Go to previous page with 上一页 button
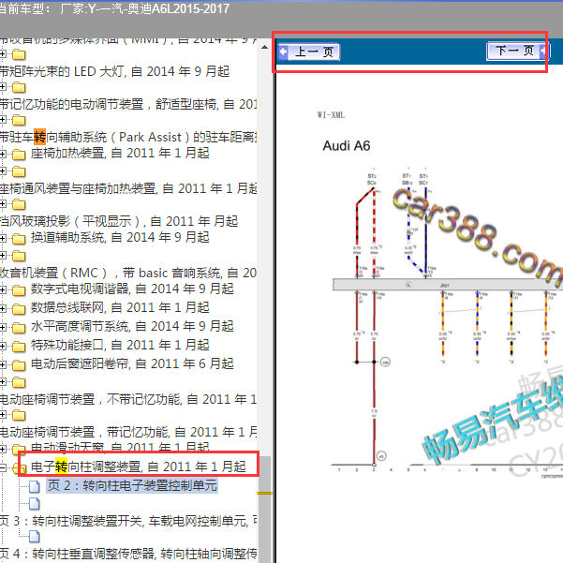Screen dimensions: 563x563 click(x=309, y=52)
